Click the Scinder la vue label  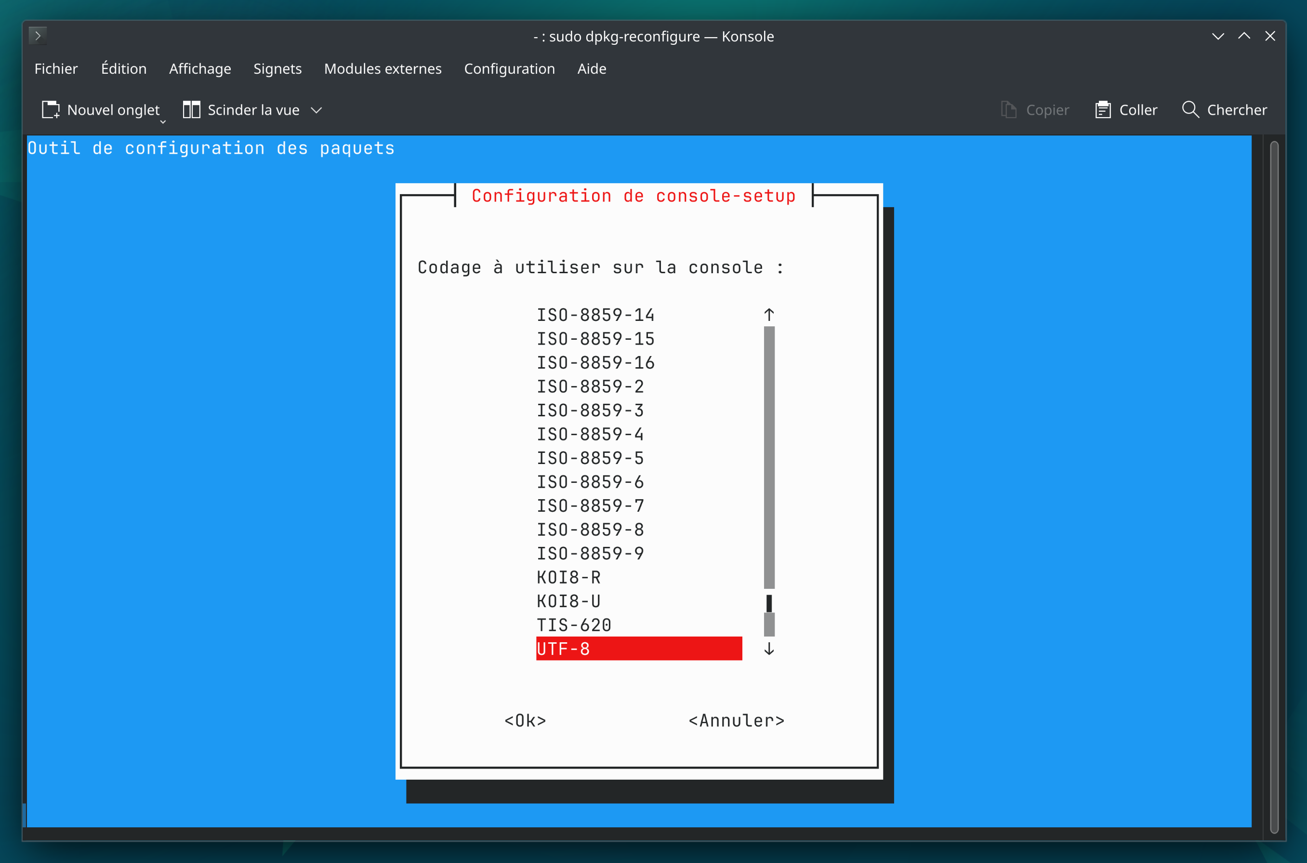[x=254, y=110]
